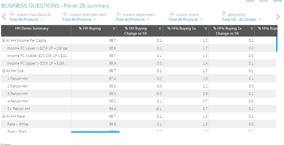Click the custom shelf placement pulse icon
The height and width of the screenshot is (145, 284).
click(x=65, y=14)
